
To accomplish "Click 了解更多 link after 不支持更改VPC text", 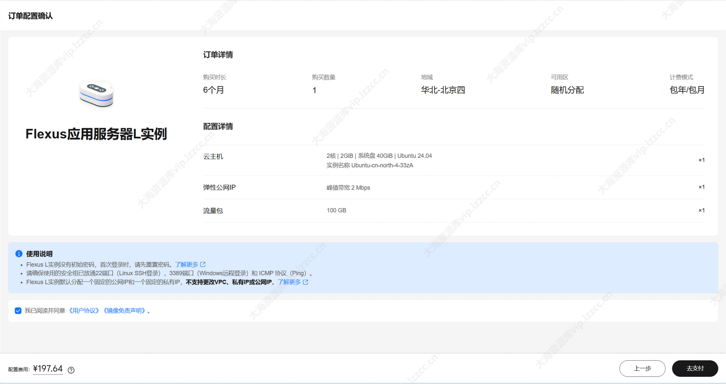I will tap(289, 282).
